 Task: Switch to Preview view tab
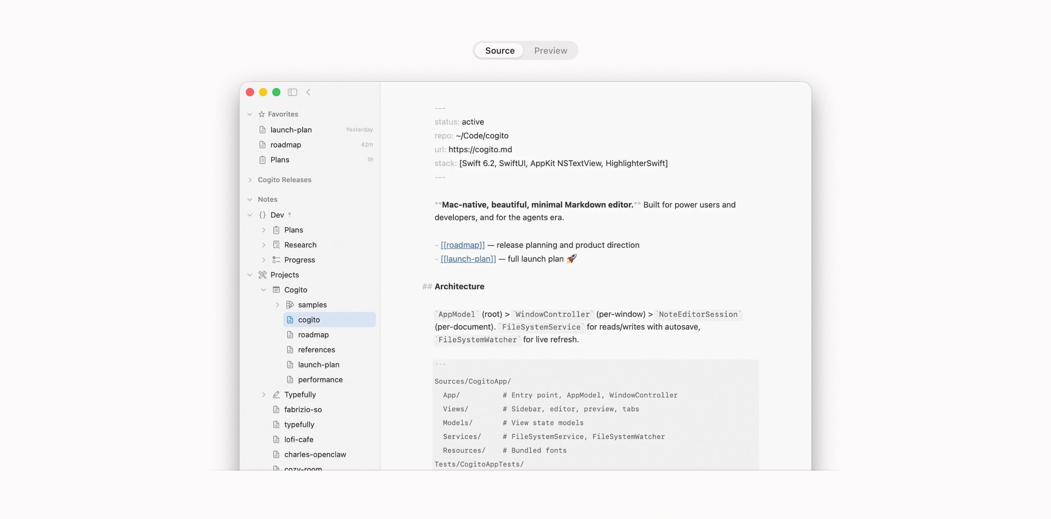pyautogui.click(x=550, y=51)
